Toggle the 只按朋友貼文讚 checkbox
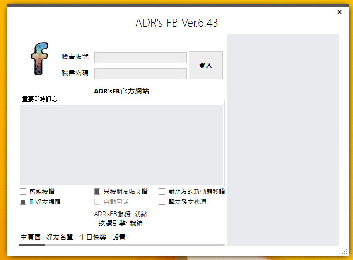The width and height of the screenshot is (353, 260). click(97, 191)
